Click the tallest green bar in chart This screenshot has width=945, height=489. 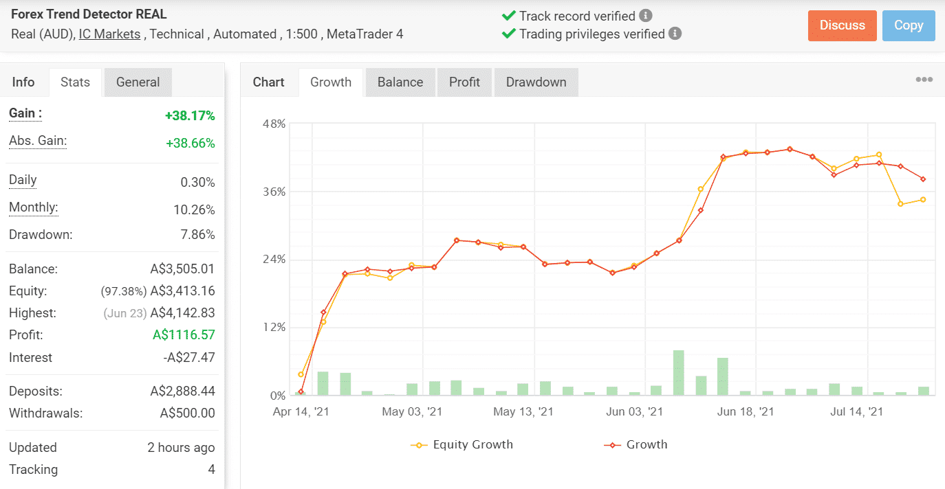tap(679, 373)
